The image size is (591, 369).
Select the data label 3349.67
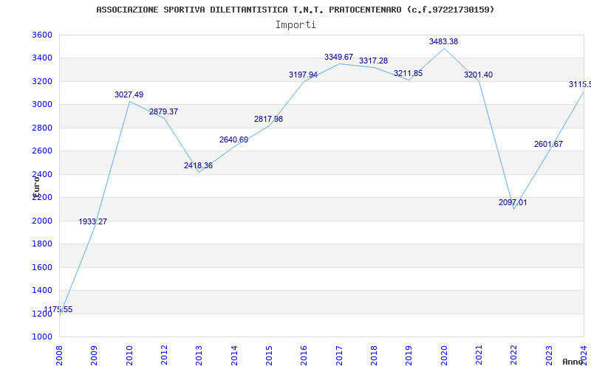(338, 58)
